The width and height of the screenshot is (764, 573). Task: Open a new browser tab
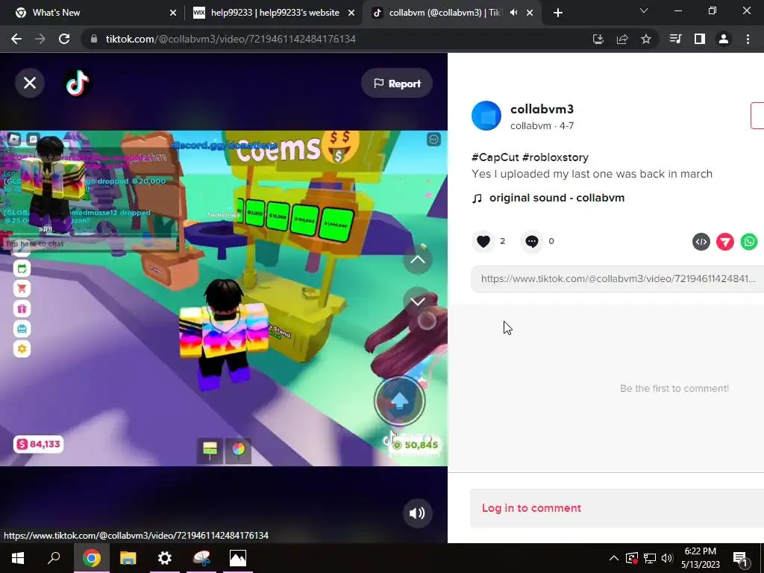click(x=558, y=13)
